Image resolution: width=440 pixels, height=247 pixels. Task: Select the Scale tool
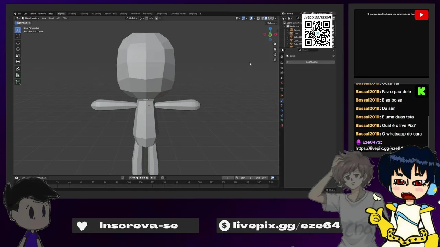[18, 55]
